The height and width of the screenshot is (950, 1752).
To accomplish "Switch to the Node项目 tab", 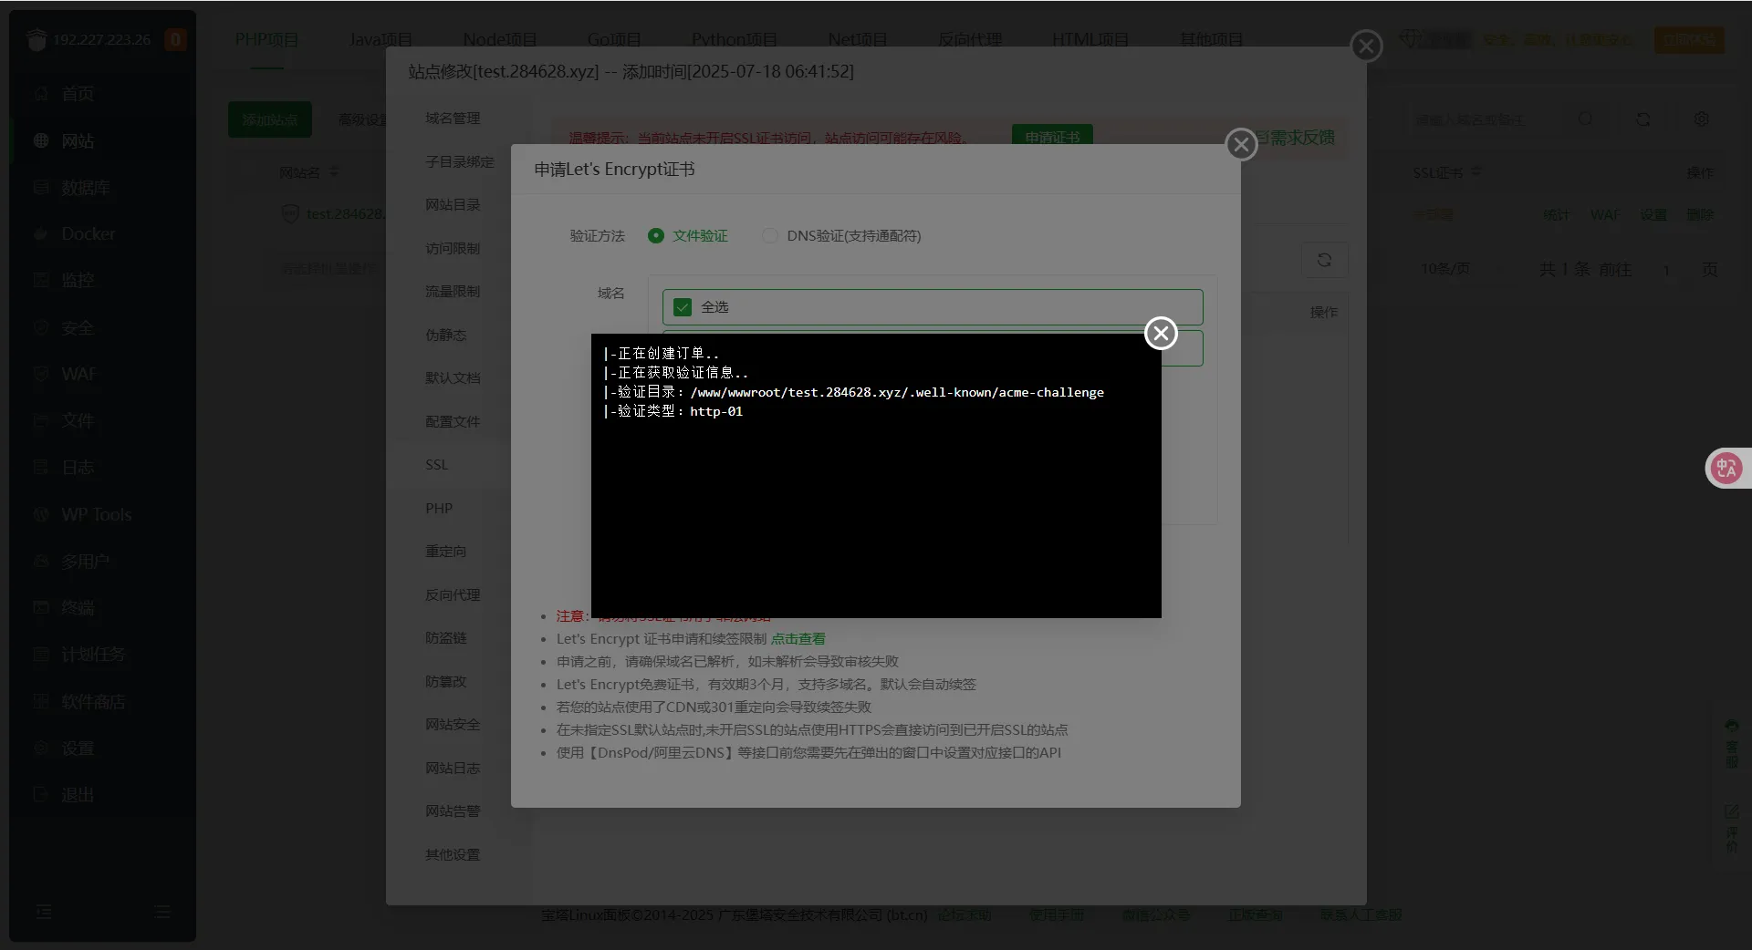I will (499, 39).
